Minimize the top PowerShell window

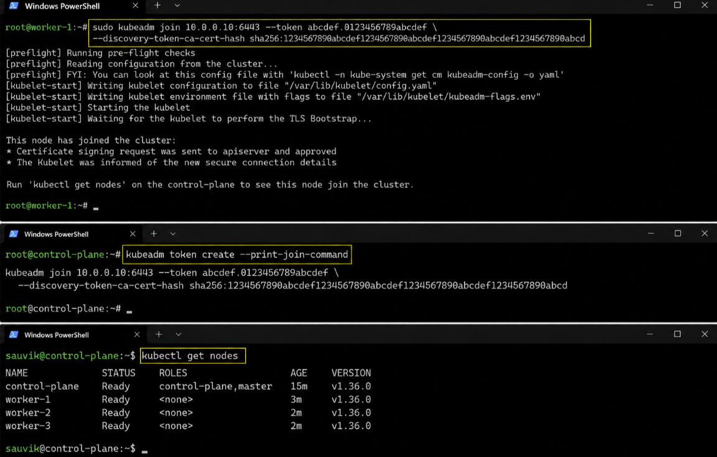[x=650, y=6]
